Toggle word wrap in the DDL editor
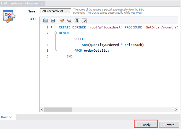The image size is (181, 129). point(84,21)
